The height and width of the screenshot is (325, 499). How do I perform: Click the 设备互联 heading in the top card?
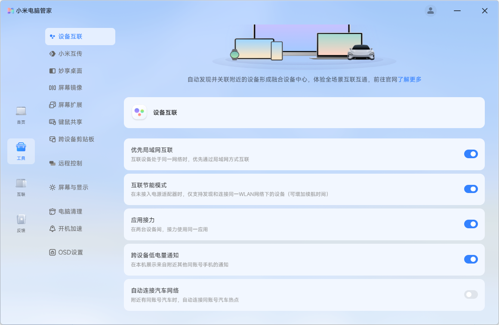click(165, 113)
